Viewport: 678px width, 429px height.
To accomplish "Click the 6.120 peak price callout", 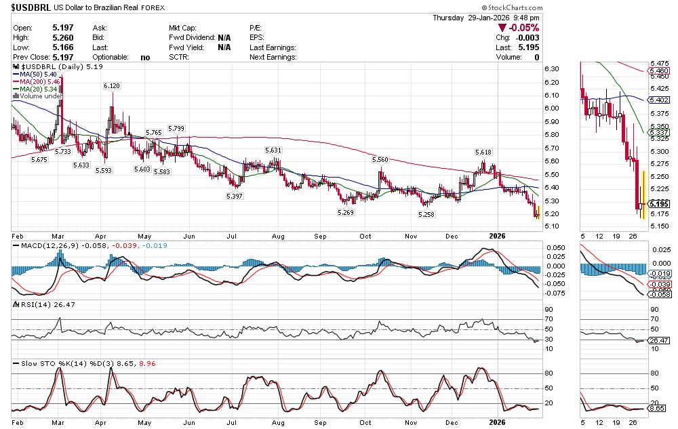I will click(x=112, y=86).
